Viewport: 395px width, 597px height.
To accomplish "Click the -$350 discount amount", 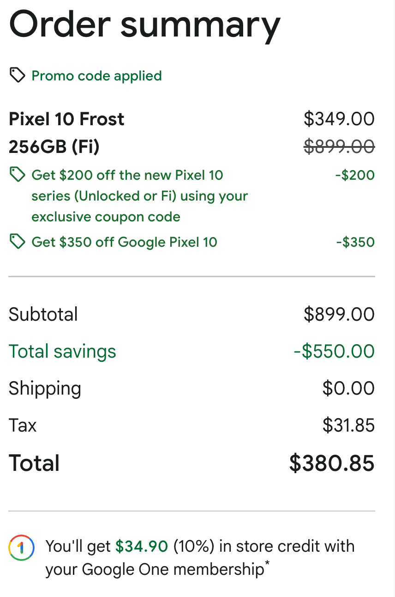I will [x=355, y=242].
